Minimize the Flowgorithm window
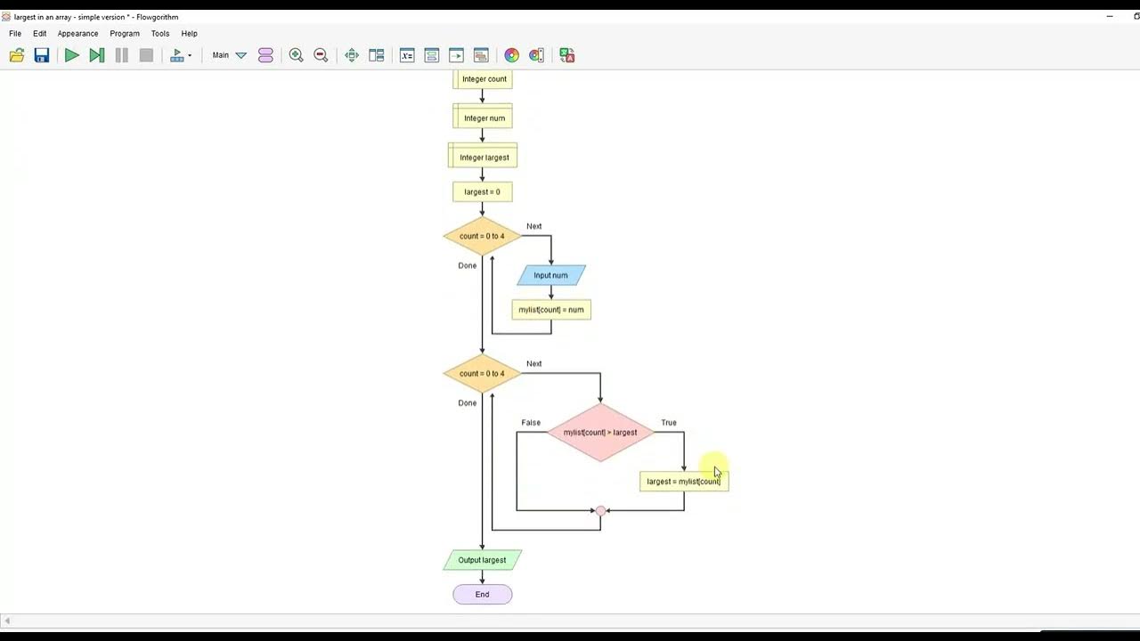This screenshot has height=641, width=1140. [x=1110, y=16]
